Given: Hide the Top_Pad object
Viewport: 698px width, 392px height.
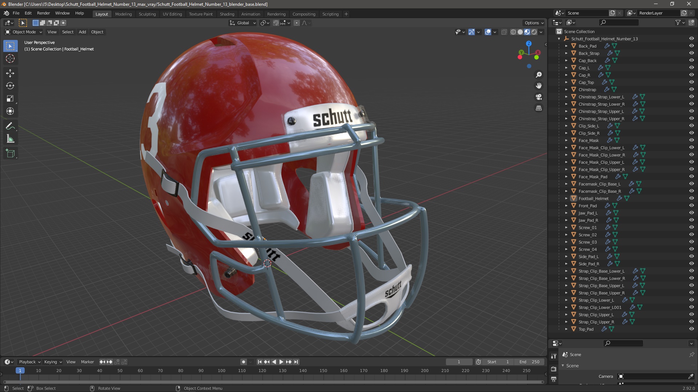Looking at the screenshot, I should pyautogui.click(x=691, y=329).
